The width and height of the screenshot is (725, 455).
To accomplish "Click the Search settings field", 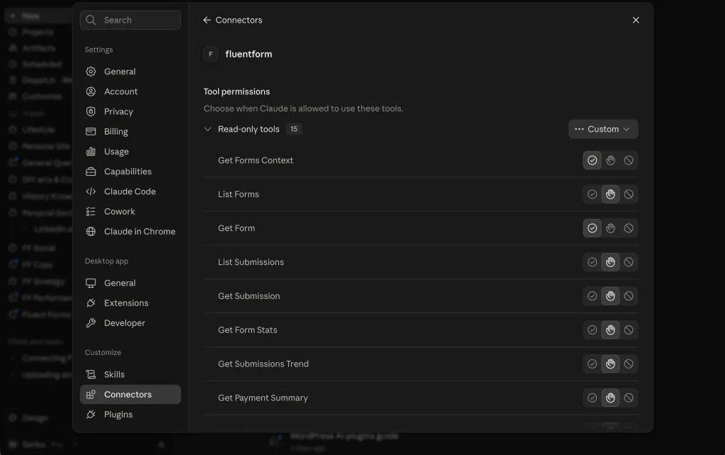I will point(130,20).
